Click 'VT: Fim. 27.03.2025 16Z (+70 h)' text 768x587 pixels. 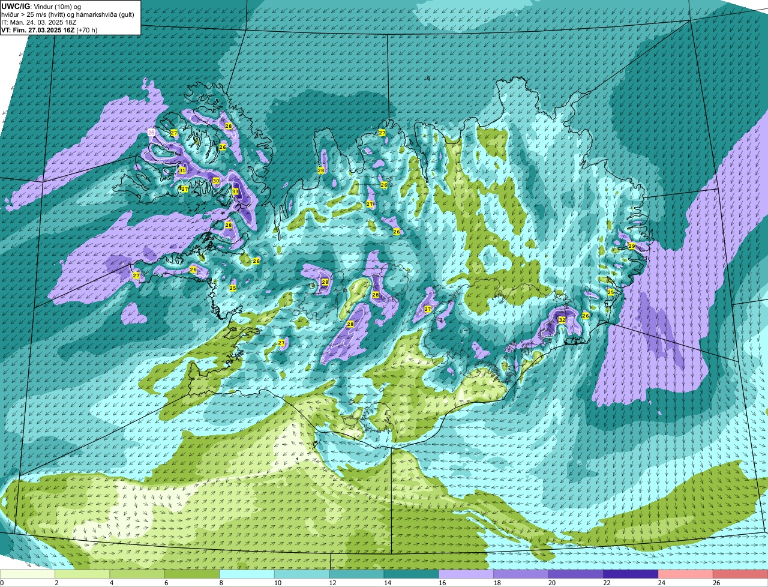pos(49,29)
